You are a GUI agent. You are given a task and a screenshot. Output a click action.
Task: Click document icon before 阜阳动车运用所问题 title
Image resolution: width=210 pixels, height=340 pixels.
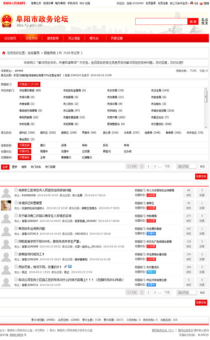(x=16, y=228)
